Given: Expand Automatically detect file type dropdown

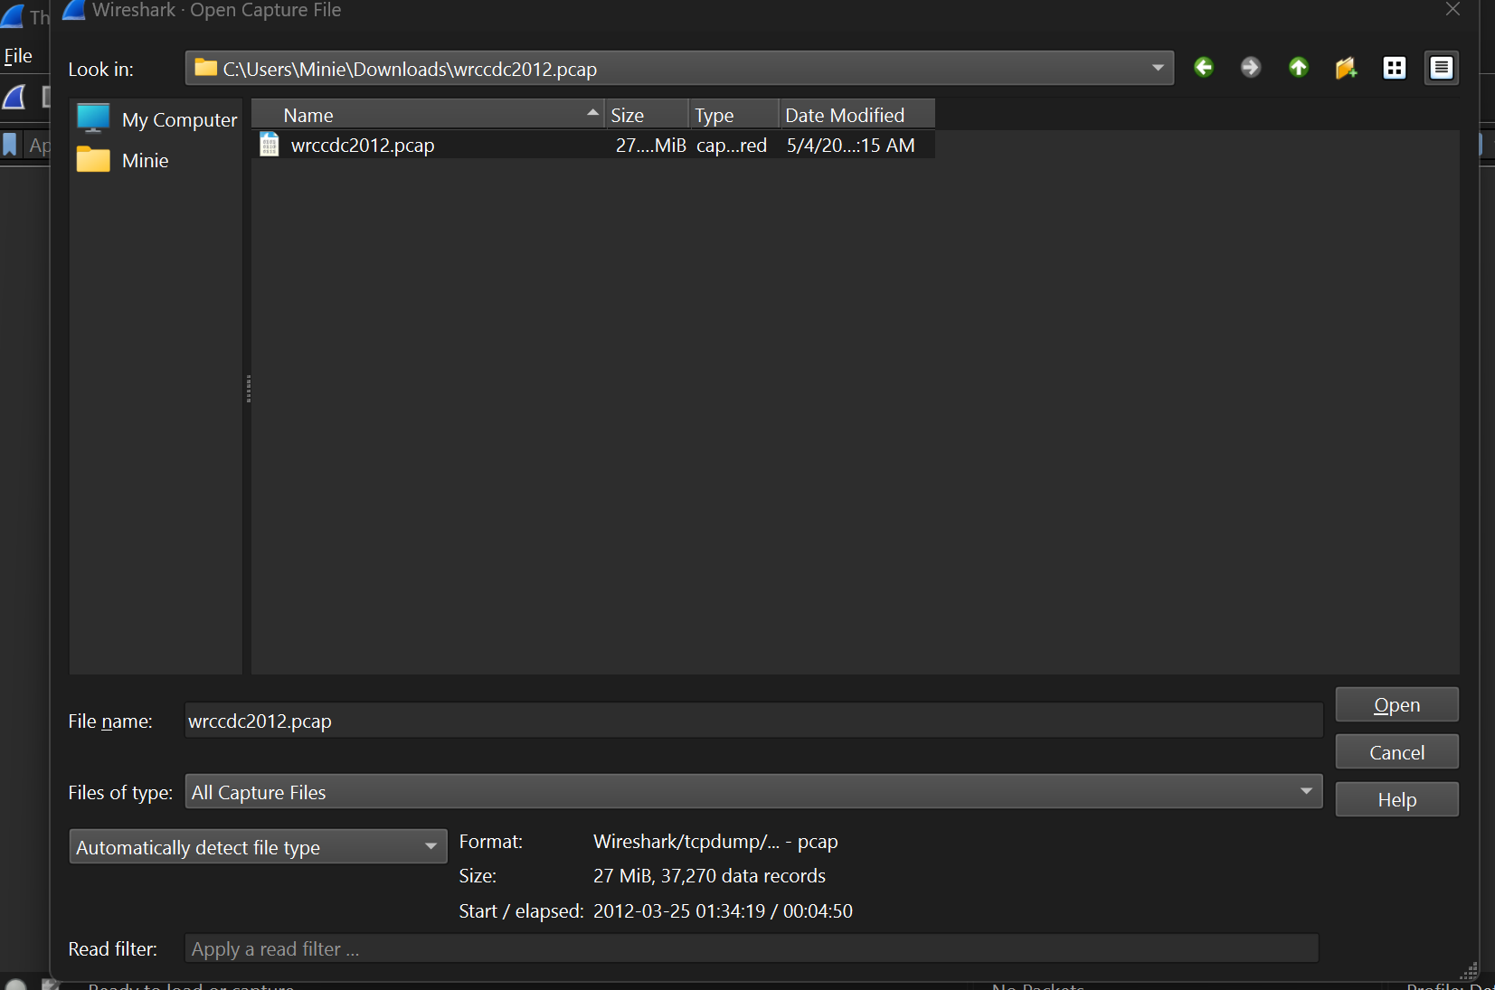Looking at the screenshot, I should pyautogui.click(x=258, y=847).
